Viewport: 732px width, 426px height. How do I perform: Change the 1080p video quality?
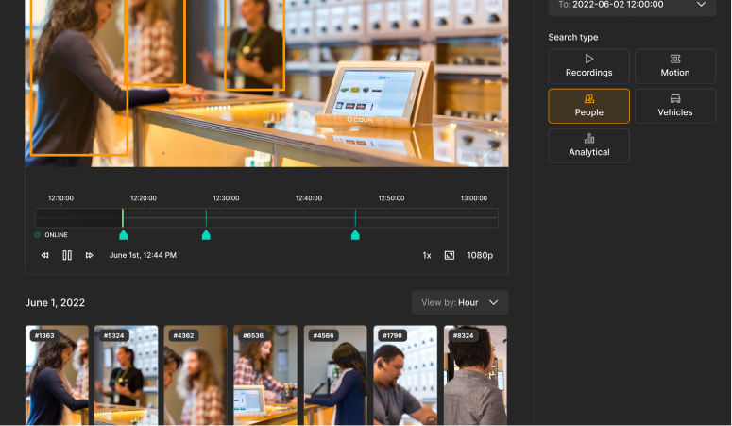tap(480, 255)
